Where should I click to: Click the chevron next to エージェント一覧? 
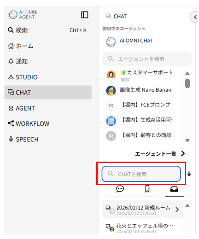[x=183, y=153]
